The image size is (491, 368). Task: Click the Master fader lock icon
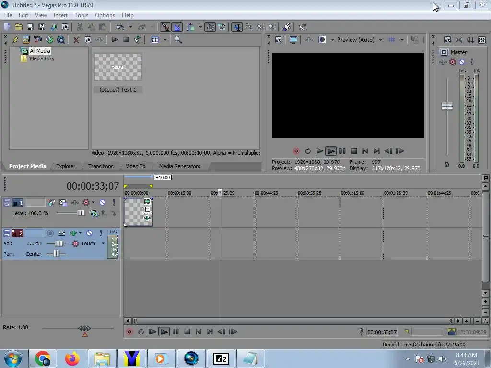(447, 165)
